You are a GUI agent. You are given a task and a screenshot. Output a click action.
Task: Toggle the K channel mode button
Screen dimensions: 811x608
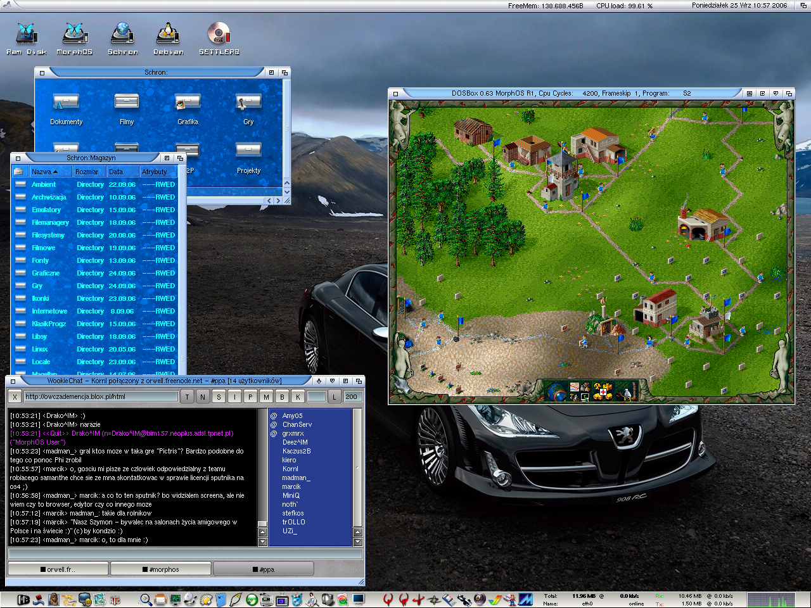click(x=298, y=396)
